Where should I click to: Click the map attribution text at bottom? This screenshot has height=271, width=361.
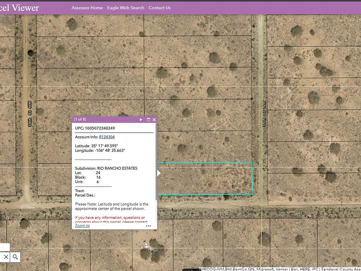pos(281,269)
